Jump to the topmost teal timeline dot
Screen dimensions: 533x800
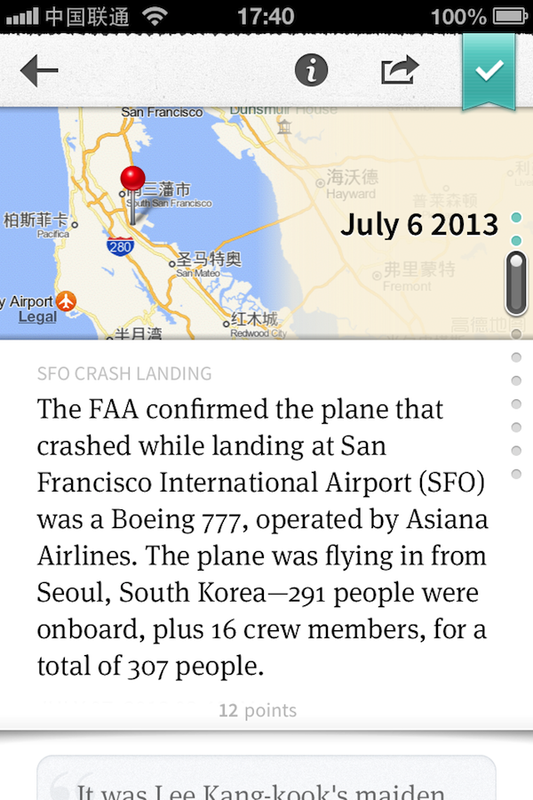(x=516, y=218)
